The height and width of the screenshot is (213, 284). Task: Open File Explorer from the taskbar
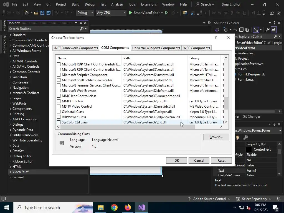tap(100, 207)
